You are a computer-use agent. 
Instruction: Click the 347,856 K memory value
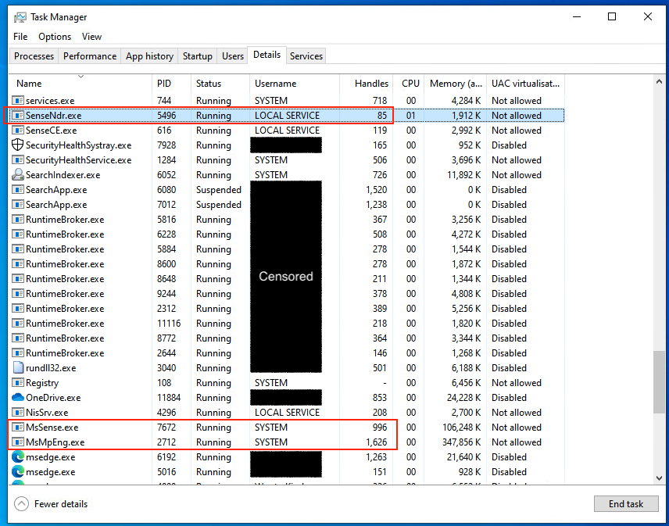pyautogui.click(x=462, y=442)
